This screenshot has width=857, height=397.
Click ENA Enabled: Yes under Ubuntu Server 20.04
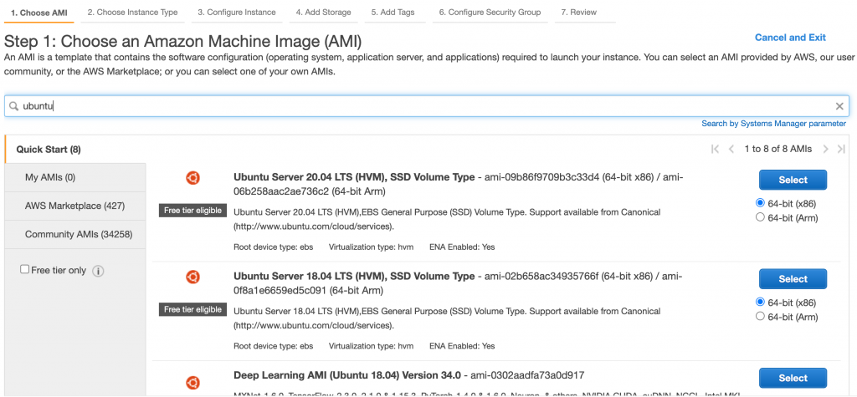[x=462, y=247]
